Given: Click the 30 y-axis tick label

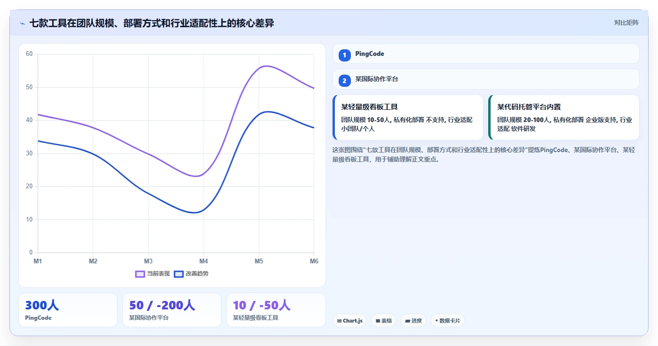Looking at the screenshot, I should point(29,154).
